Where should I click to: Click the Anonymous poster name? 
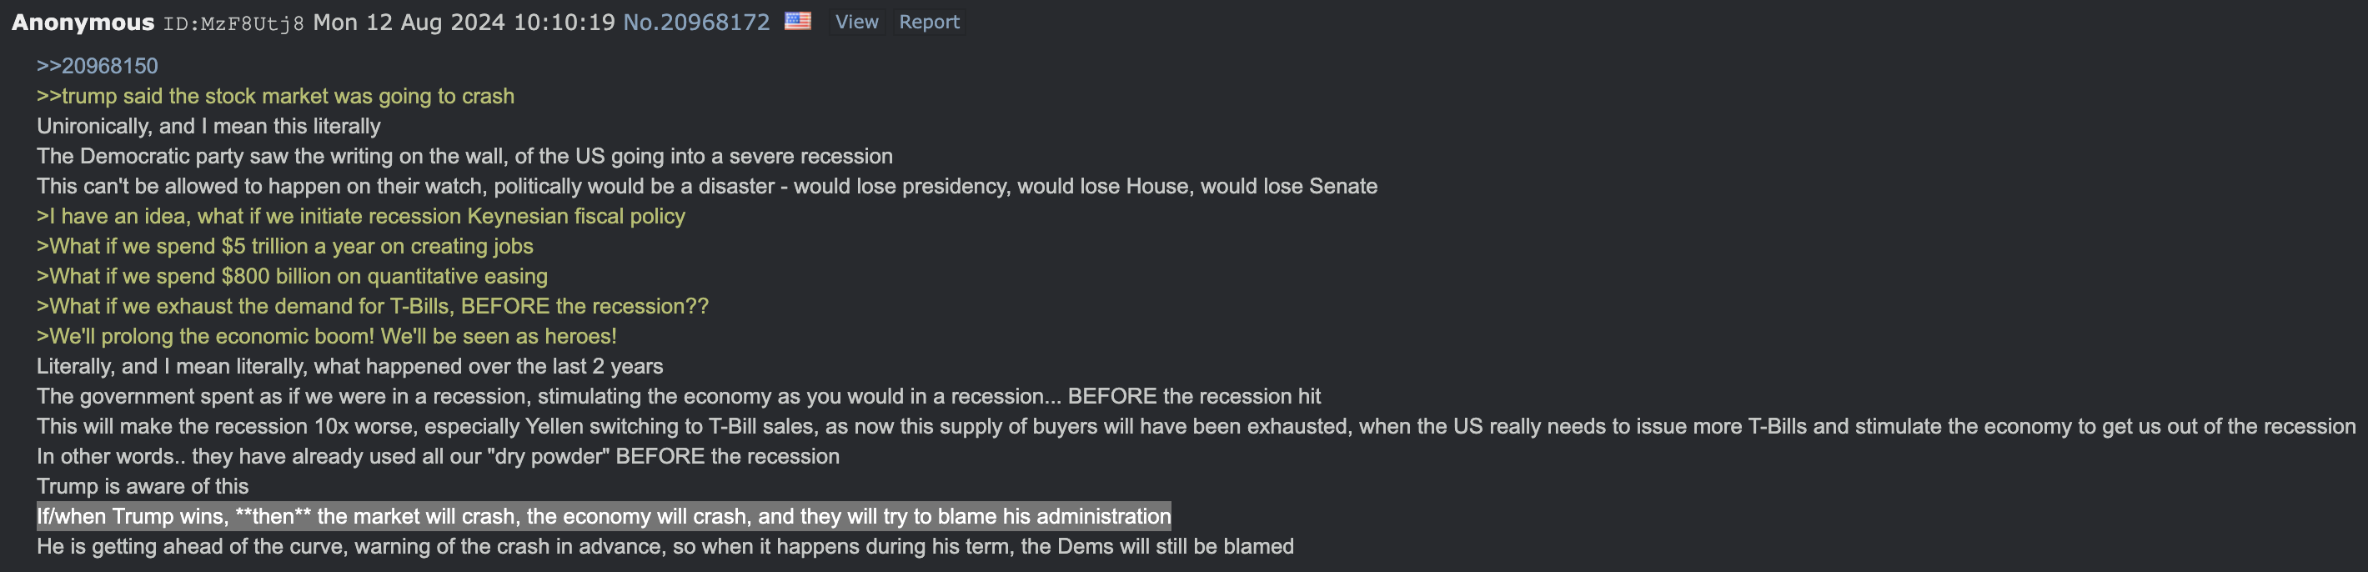[x=83, y=22]
